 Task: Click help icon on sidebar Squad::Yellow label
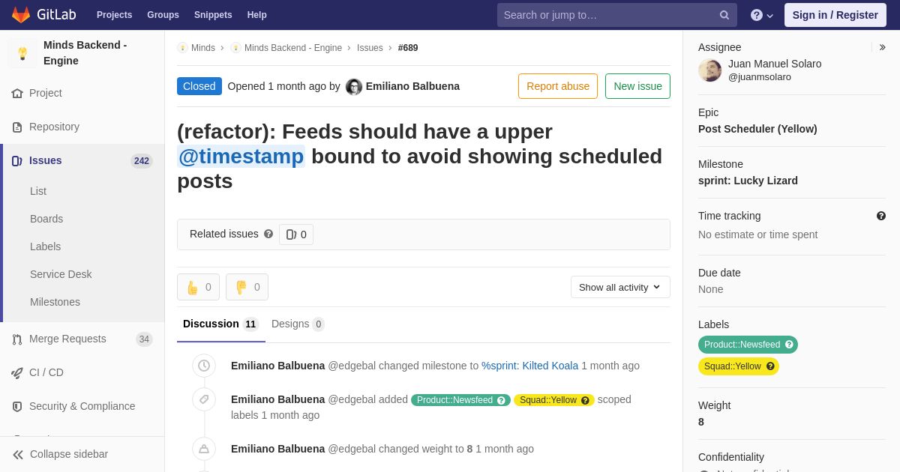pos(770,366)
